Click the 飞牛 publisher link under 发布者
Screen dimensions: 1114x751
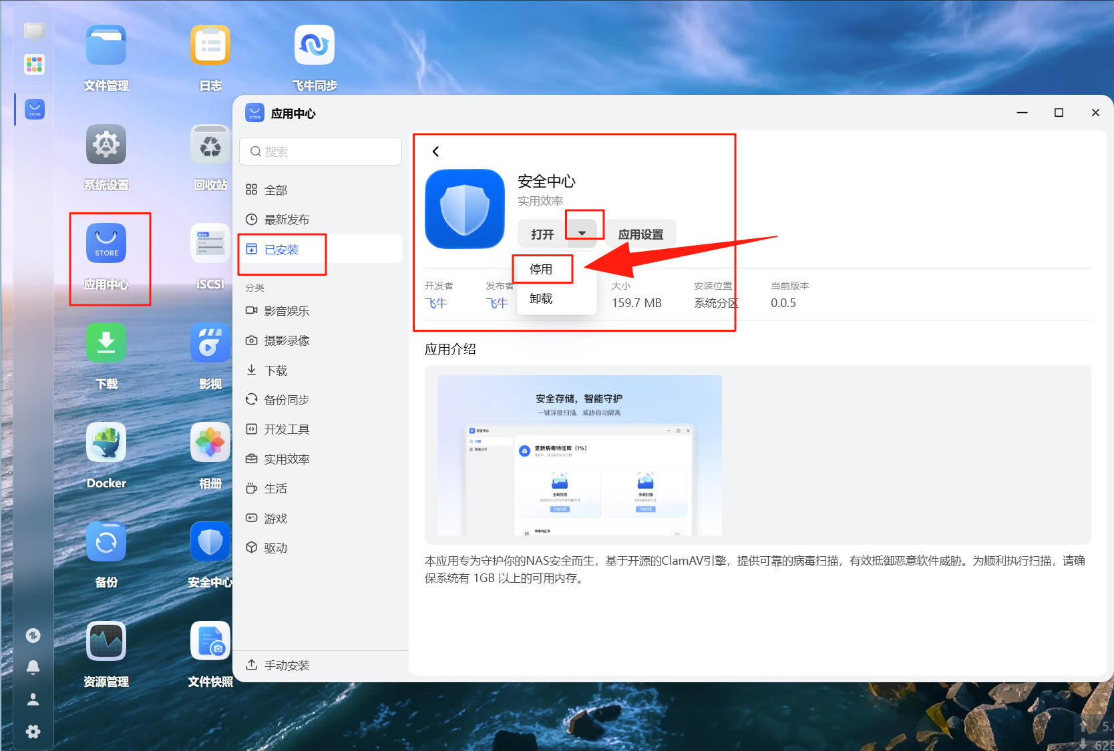pyautogui.click(x=497, y=303)
